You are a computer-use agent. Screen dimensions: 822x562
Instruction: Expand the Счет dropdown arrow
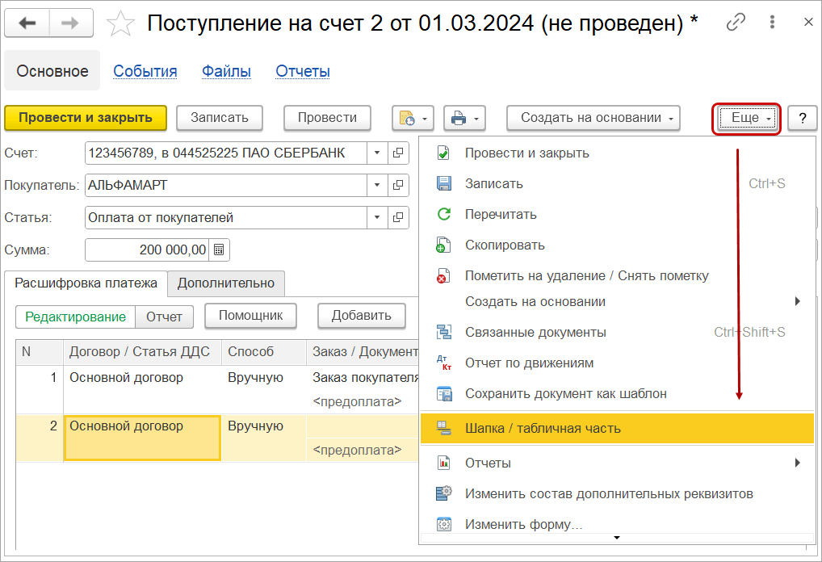pos(377,153)
